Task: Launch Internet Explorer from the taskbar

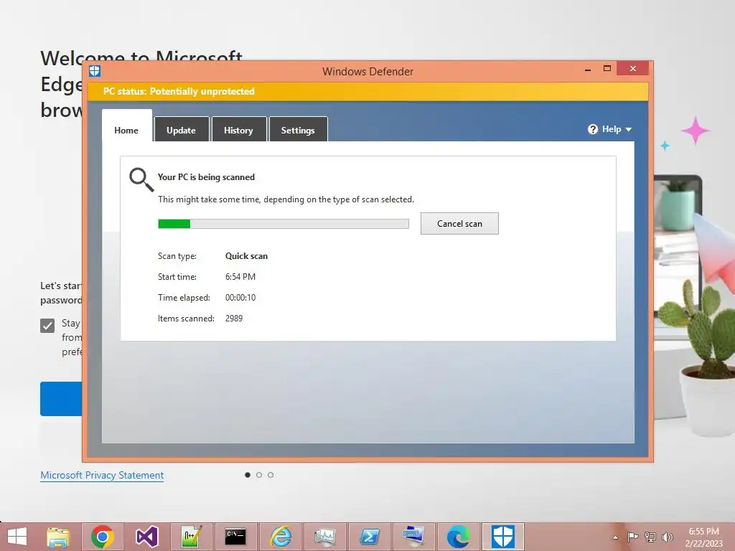Action: point(281,537)
